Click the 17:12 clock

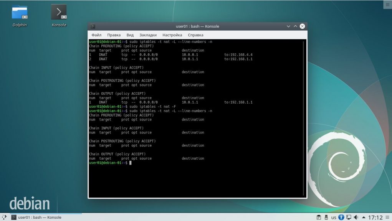(x=375, y=218)
